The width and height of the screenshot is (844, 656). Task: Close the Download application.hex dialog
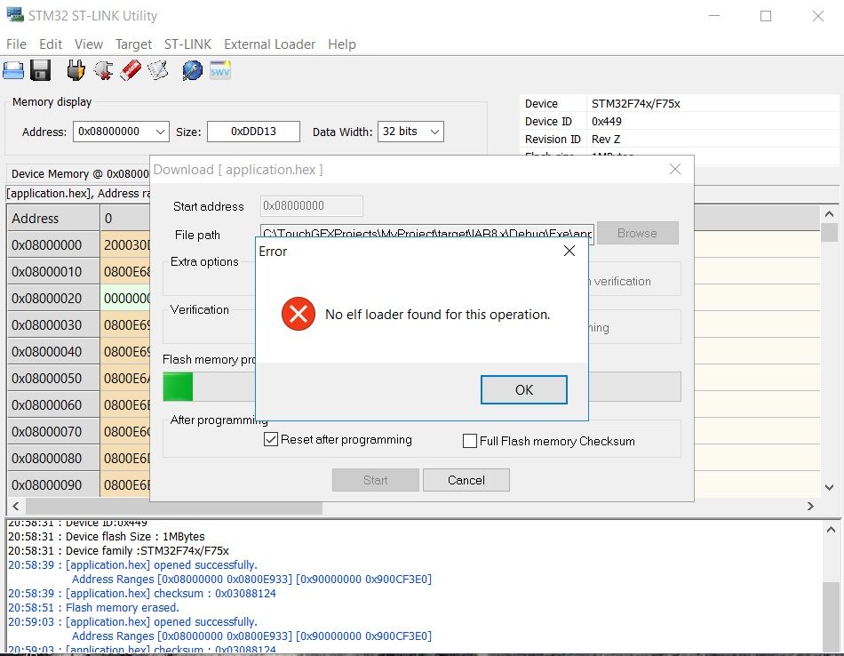(675, 169)
